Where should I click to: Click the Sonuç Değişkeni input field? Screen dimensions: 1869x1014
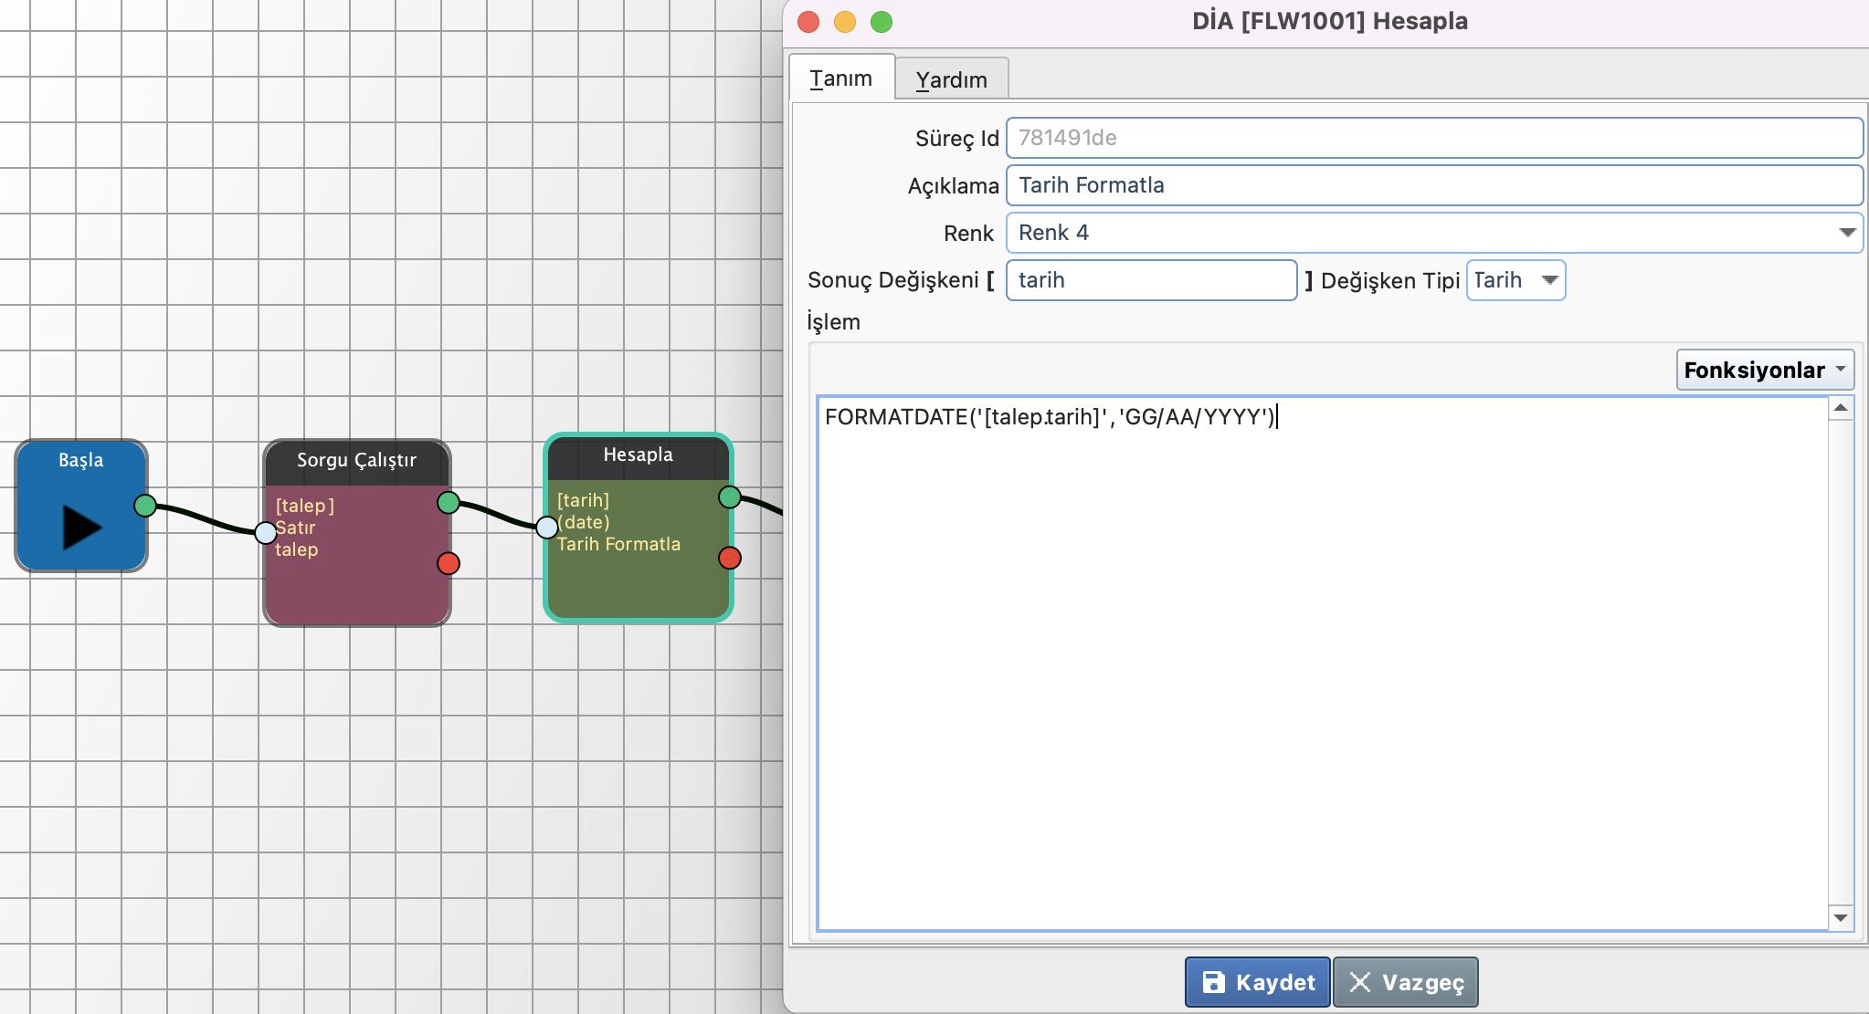(x=1151, y=280)
